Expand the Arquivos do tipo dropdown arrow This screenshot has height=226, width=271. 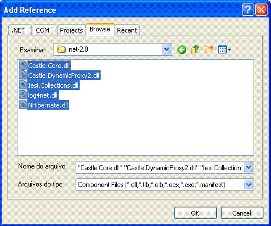tap(248, 184)
